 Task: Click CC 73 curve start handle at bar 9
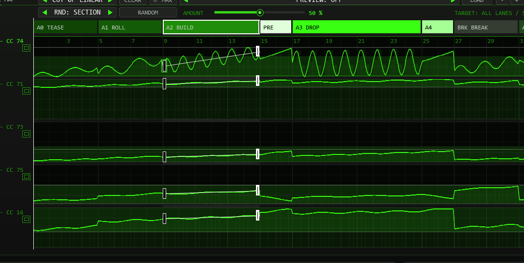164,156
